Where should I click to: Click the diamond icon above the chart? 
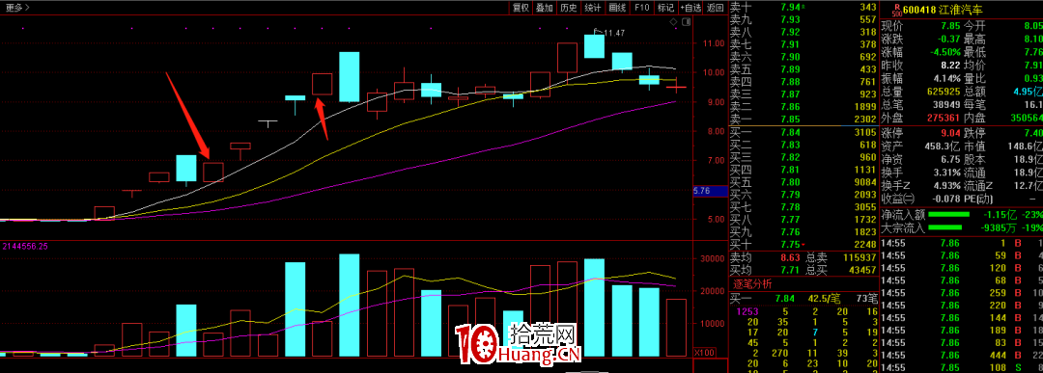[x=672, y=22]
